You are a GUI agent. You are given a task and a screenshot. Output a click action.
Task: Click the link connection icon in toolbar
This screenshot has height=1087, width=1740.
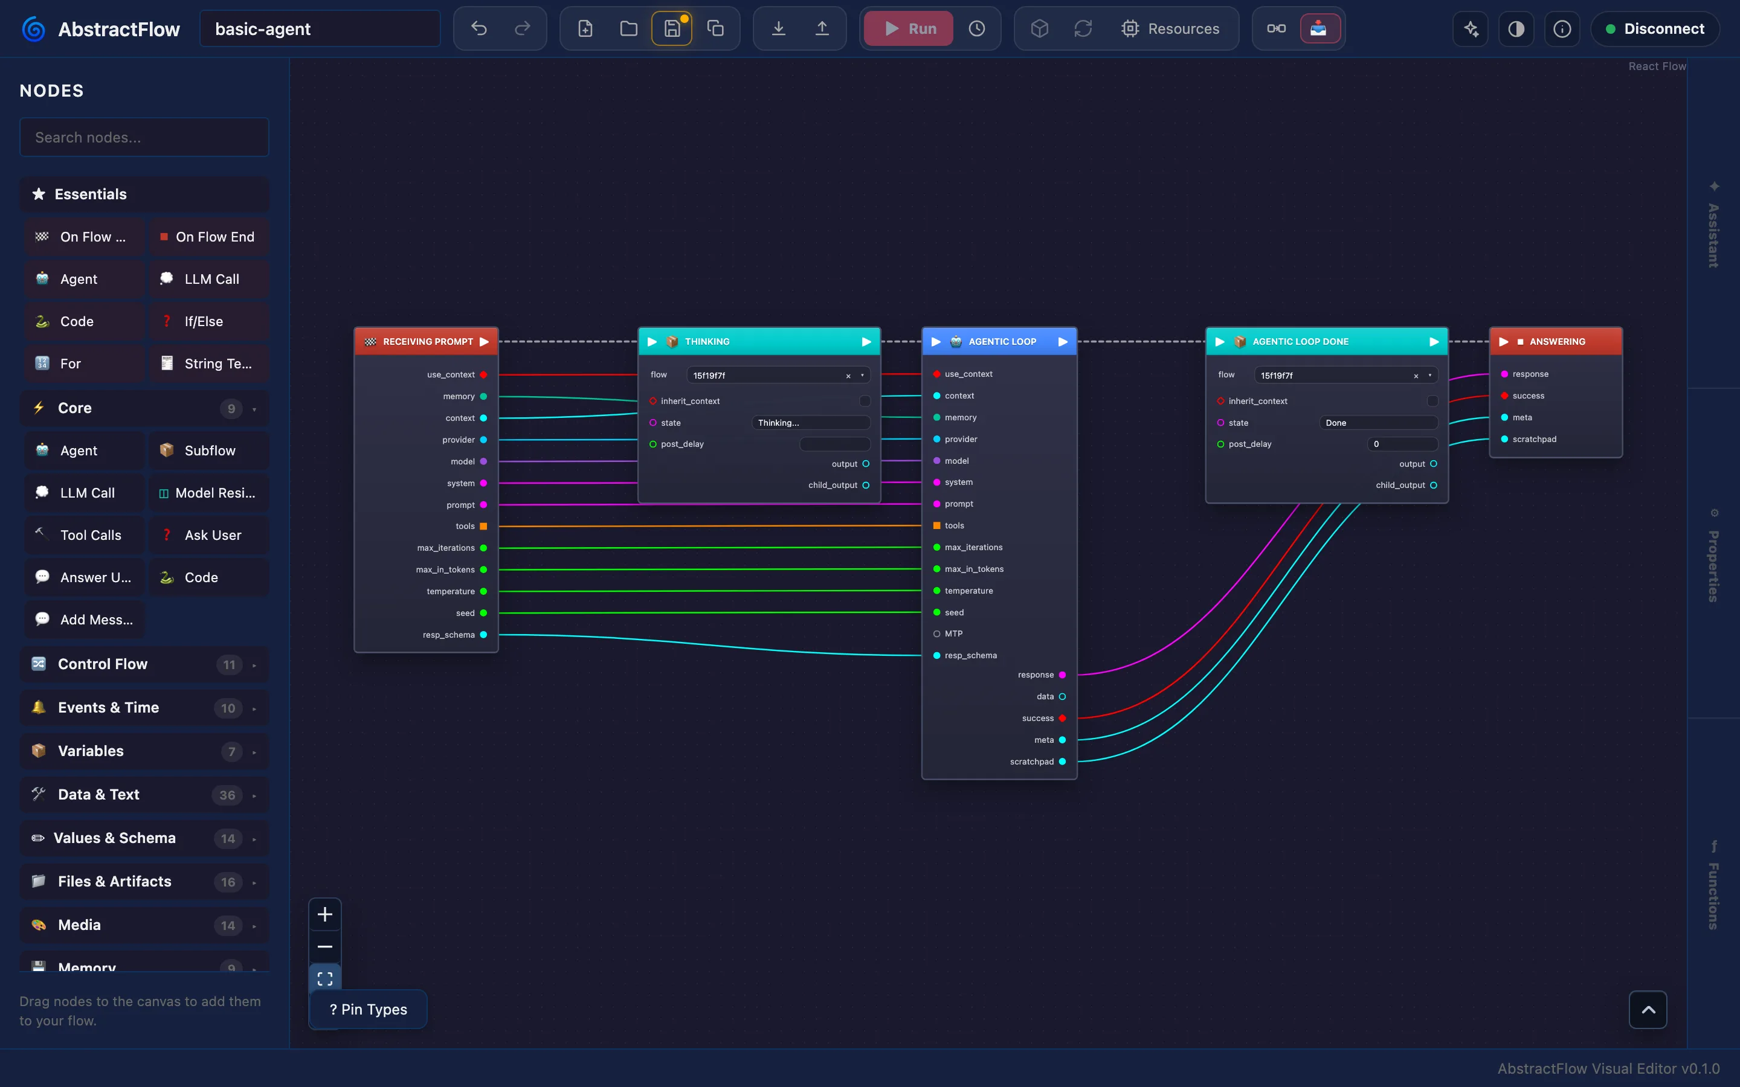point(1276,29)
